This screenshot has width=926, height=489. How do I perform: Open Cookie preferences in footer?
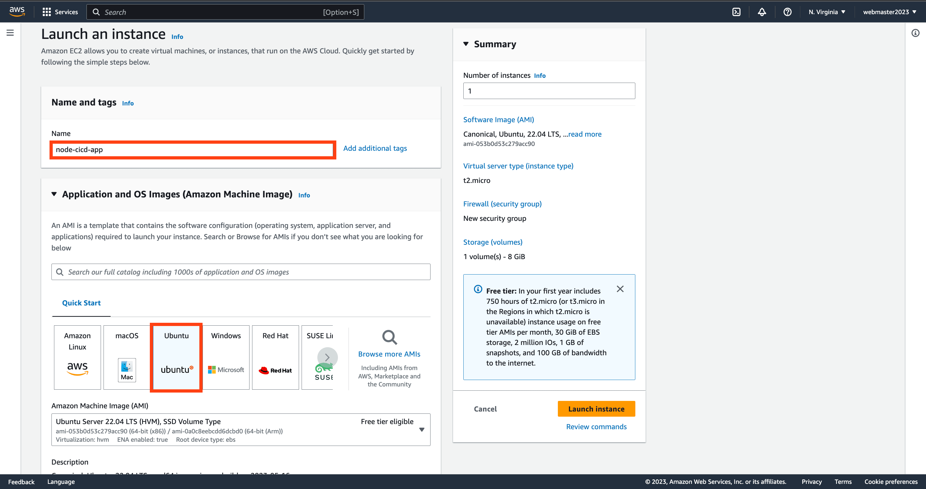(x=891, y=482)
